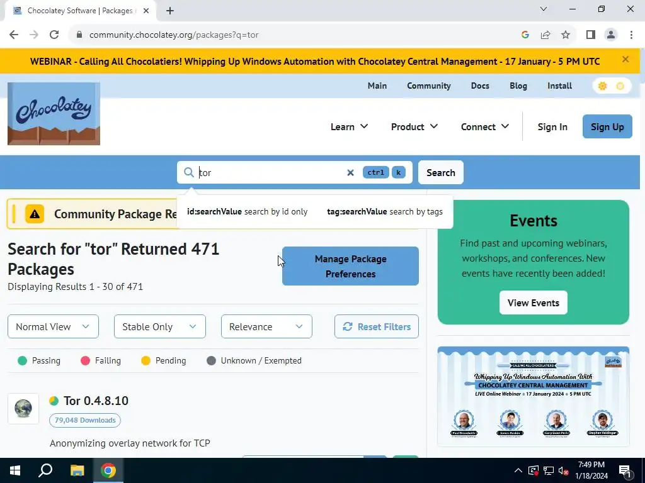Click the magnifier icon in search box
The width and height of the screenshot is (645, 483).
(x=189, y=172)
